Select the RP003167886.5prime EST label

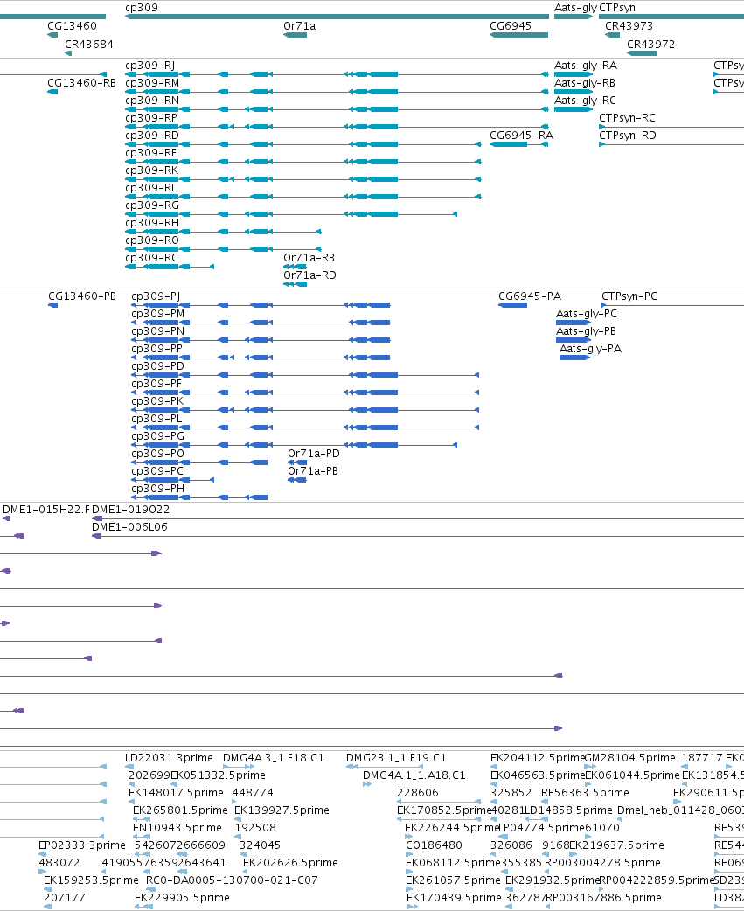(603, 897)
